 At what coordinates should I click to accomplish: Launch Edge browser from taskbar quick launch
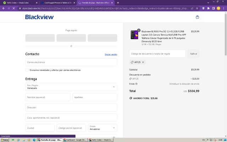pos(34,140)
